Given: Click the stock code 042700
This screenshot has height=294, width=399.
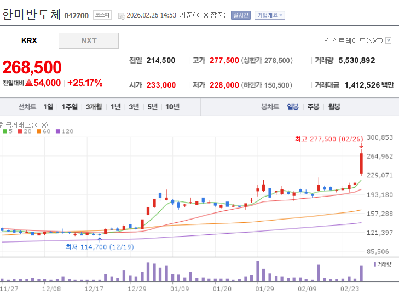Looking at the screenshot, I should (76, 15).
